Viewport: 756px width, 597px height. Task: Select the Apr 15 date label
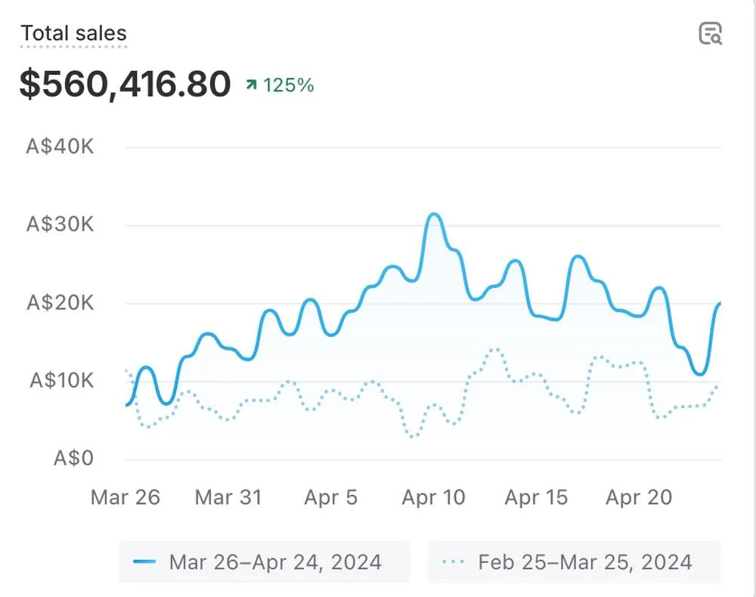tap(536, 497)
